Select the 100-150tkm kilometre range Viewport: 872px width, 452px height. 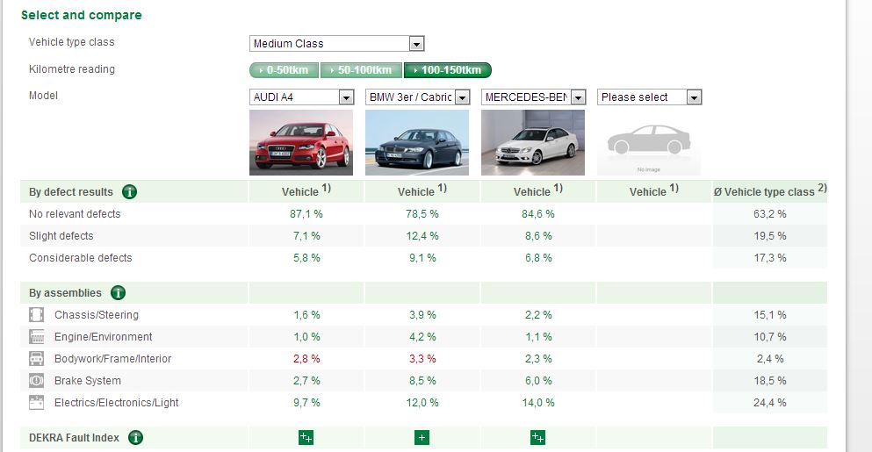point(447,70)
